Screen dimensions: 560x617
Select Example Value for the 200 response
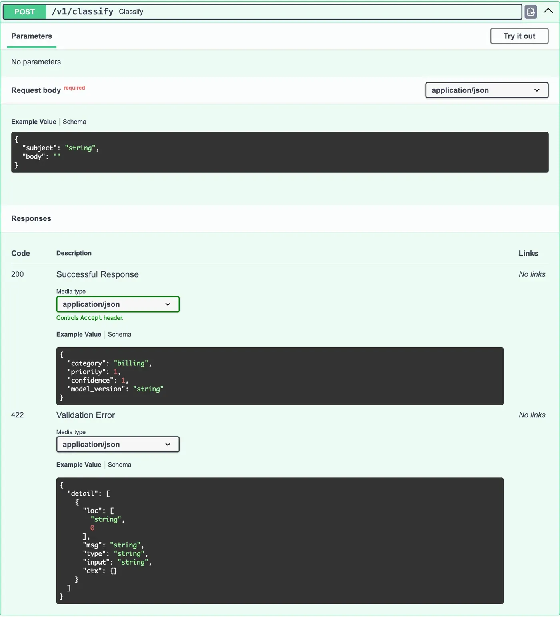pyautogui.click(x=79, y=335)
